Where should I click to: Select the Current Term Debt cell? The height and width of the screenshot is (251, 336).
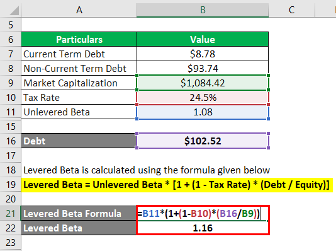tap(79, 54)
